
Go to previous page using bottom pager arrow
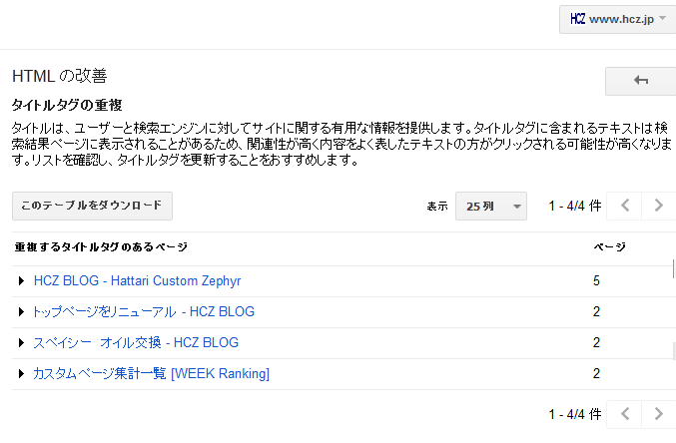(x=625, y=414)
